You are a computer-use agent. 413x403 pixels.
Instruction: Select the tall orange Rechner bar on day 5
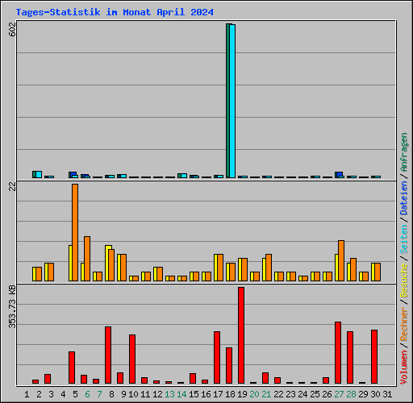click(75, 233)
